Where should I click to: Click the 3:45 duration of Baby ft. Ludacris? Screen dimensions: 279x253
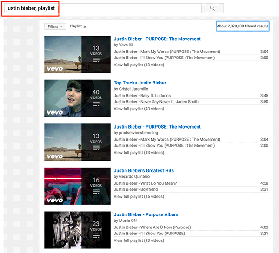(264, 96)
